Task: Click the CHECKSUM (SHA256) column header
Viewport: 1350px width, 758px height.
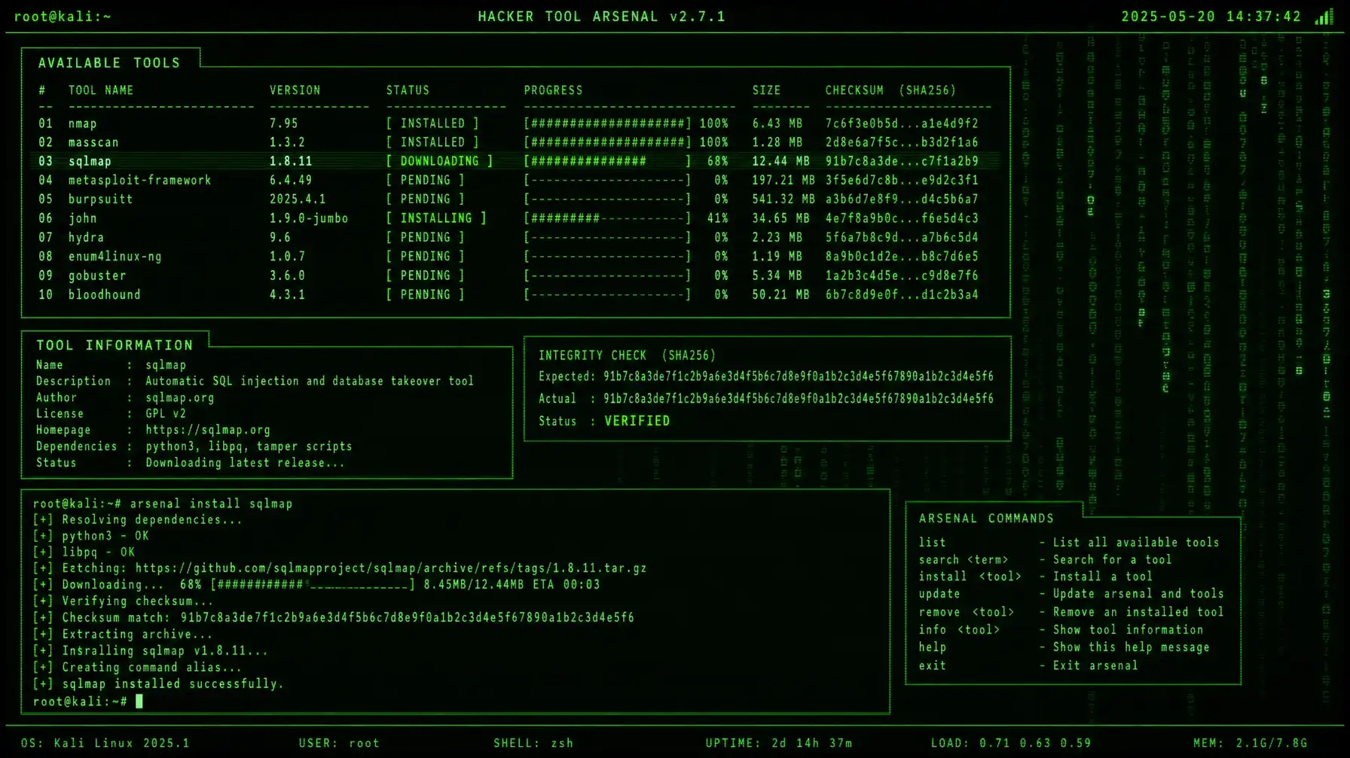Action: tap(890, 90)
